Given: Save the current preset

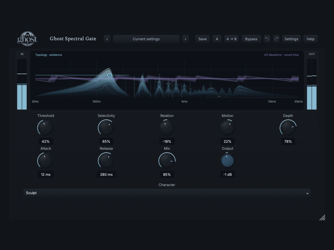Looking at the screenshot, I should coord(202,39).
